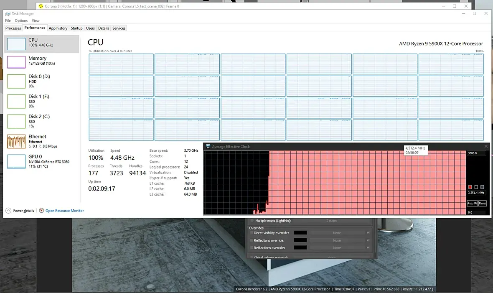This screenshot has width=493, height=293.
Task: Click the 64.0 MB L3 cache value
Action: click(191, 194)
